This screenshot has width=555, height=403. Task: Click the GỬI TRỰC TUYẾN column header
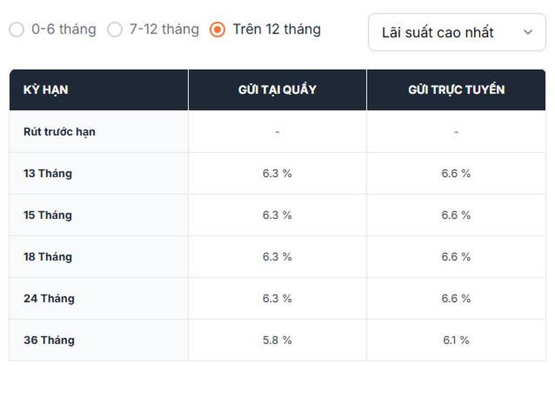(456, 90)
